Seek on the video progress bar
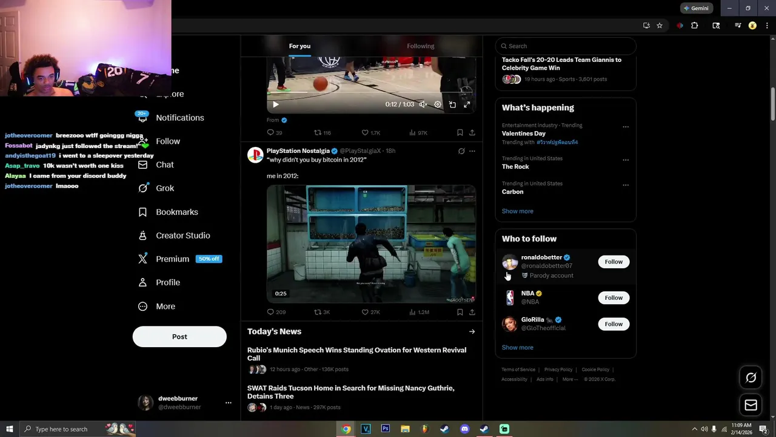 tap(371, 92)
